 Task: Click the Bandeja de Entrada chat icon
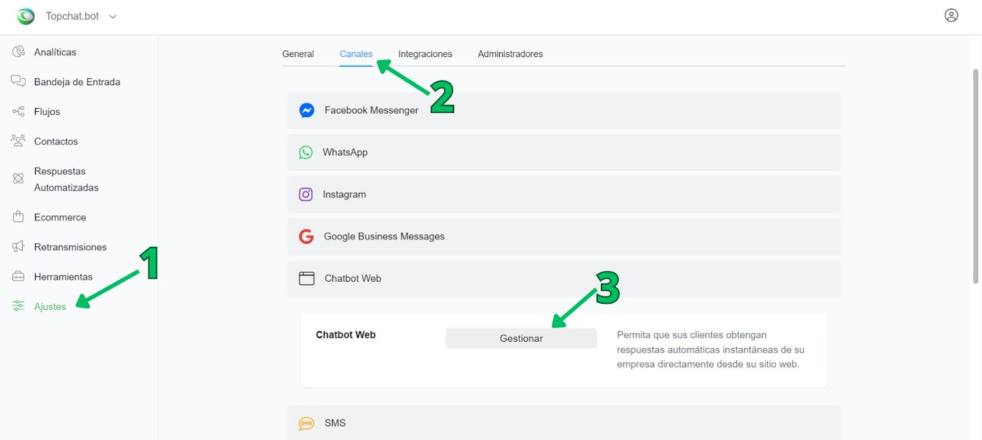[x=18, y=81]
